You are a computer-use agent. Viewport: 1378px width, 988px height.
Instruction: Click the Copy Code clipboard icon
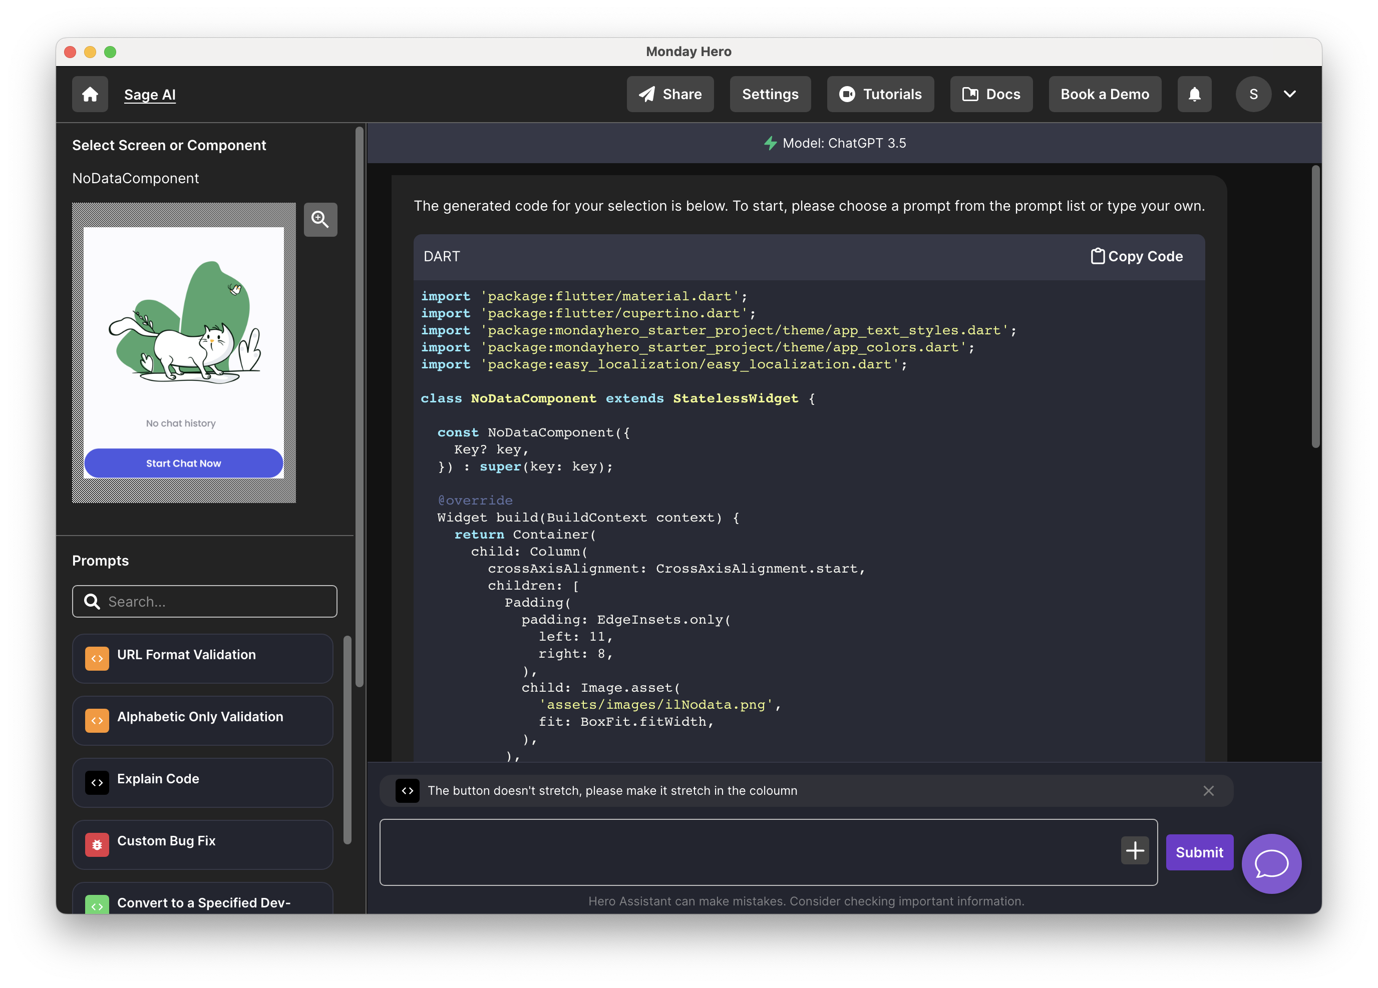[1097, 256]
